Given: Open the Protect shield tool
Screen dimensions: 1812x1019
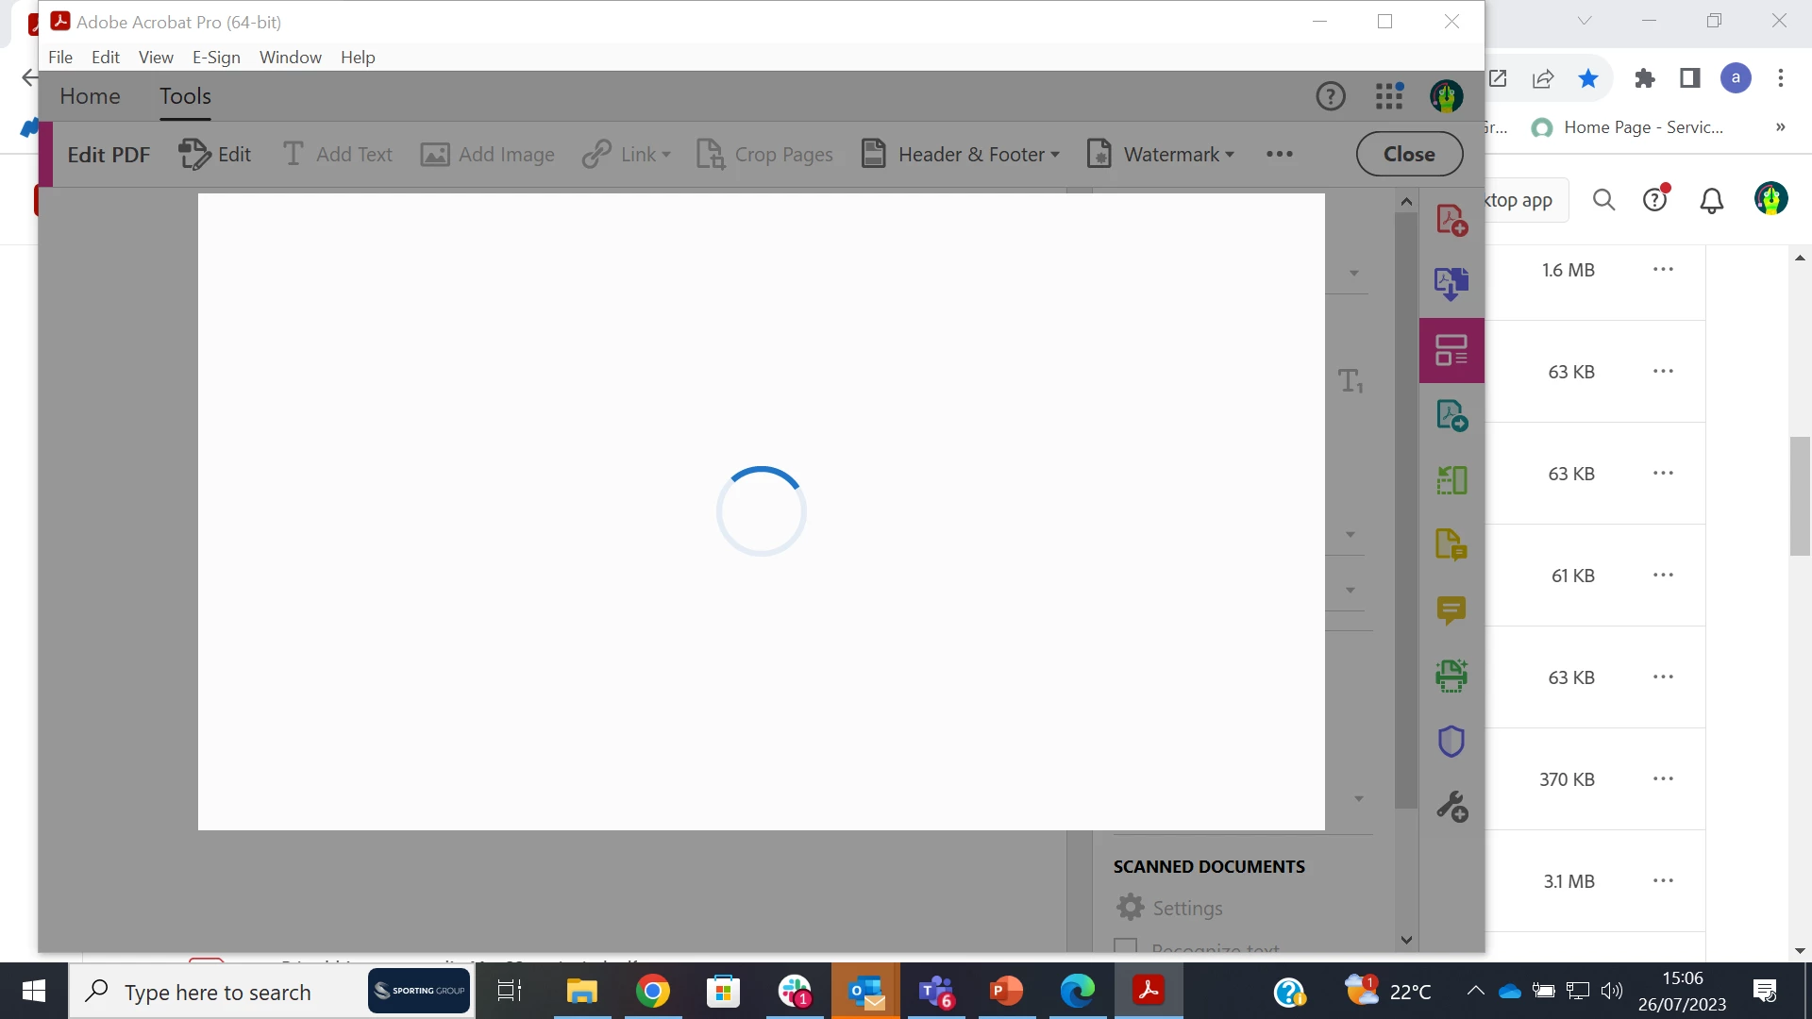Looking at the screenshot, I should tap(1451, 742).
